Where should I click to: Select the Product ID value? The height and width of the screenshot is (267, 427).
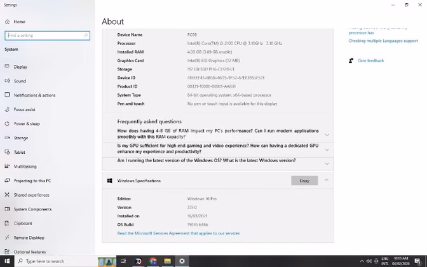pyautogui.click(x=212, y=86)
